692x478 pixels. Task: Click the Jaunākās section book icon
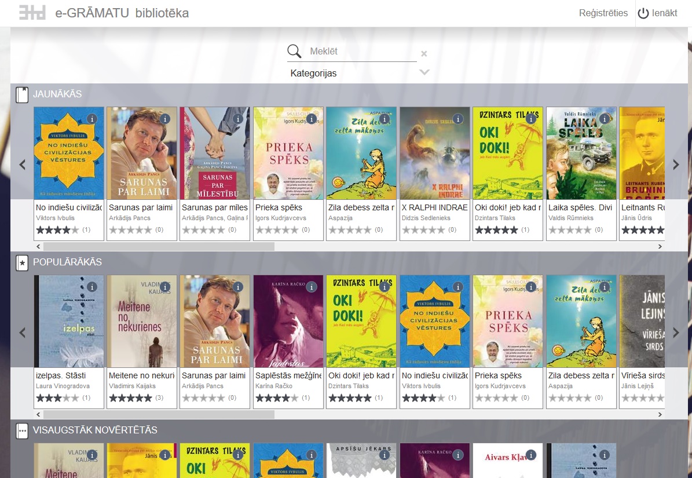tap(22, 94)
